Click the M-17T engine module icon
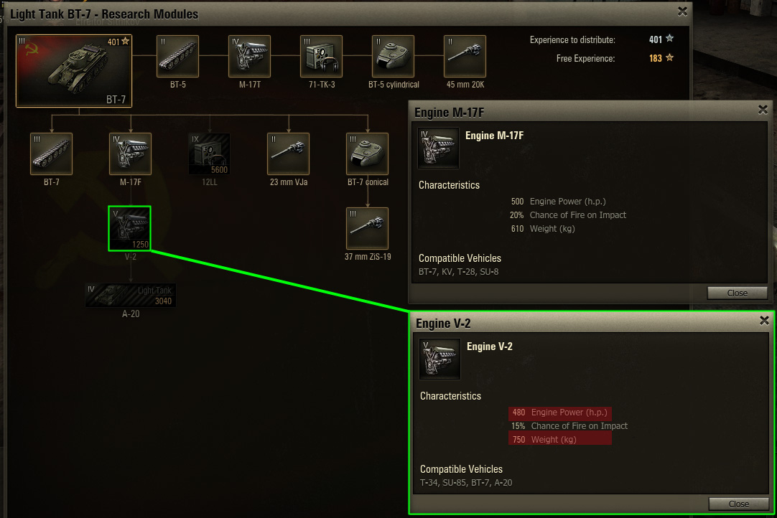The width and height of the screenshot is (777, 518). coord(249,56)
